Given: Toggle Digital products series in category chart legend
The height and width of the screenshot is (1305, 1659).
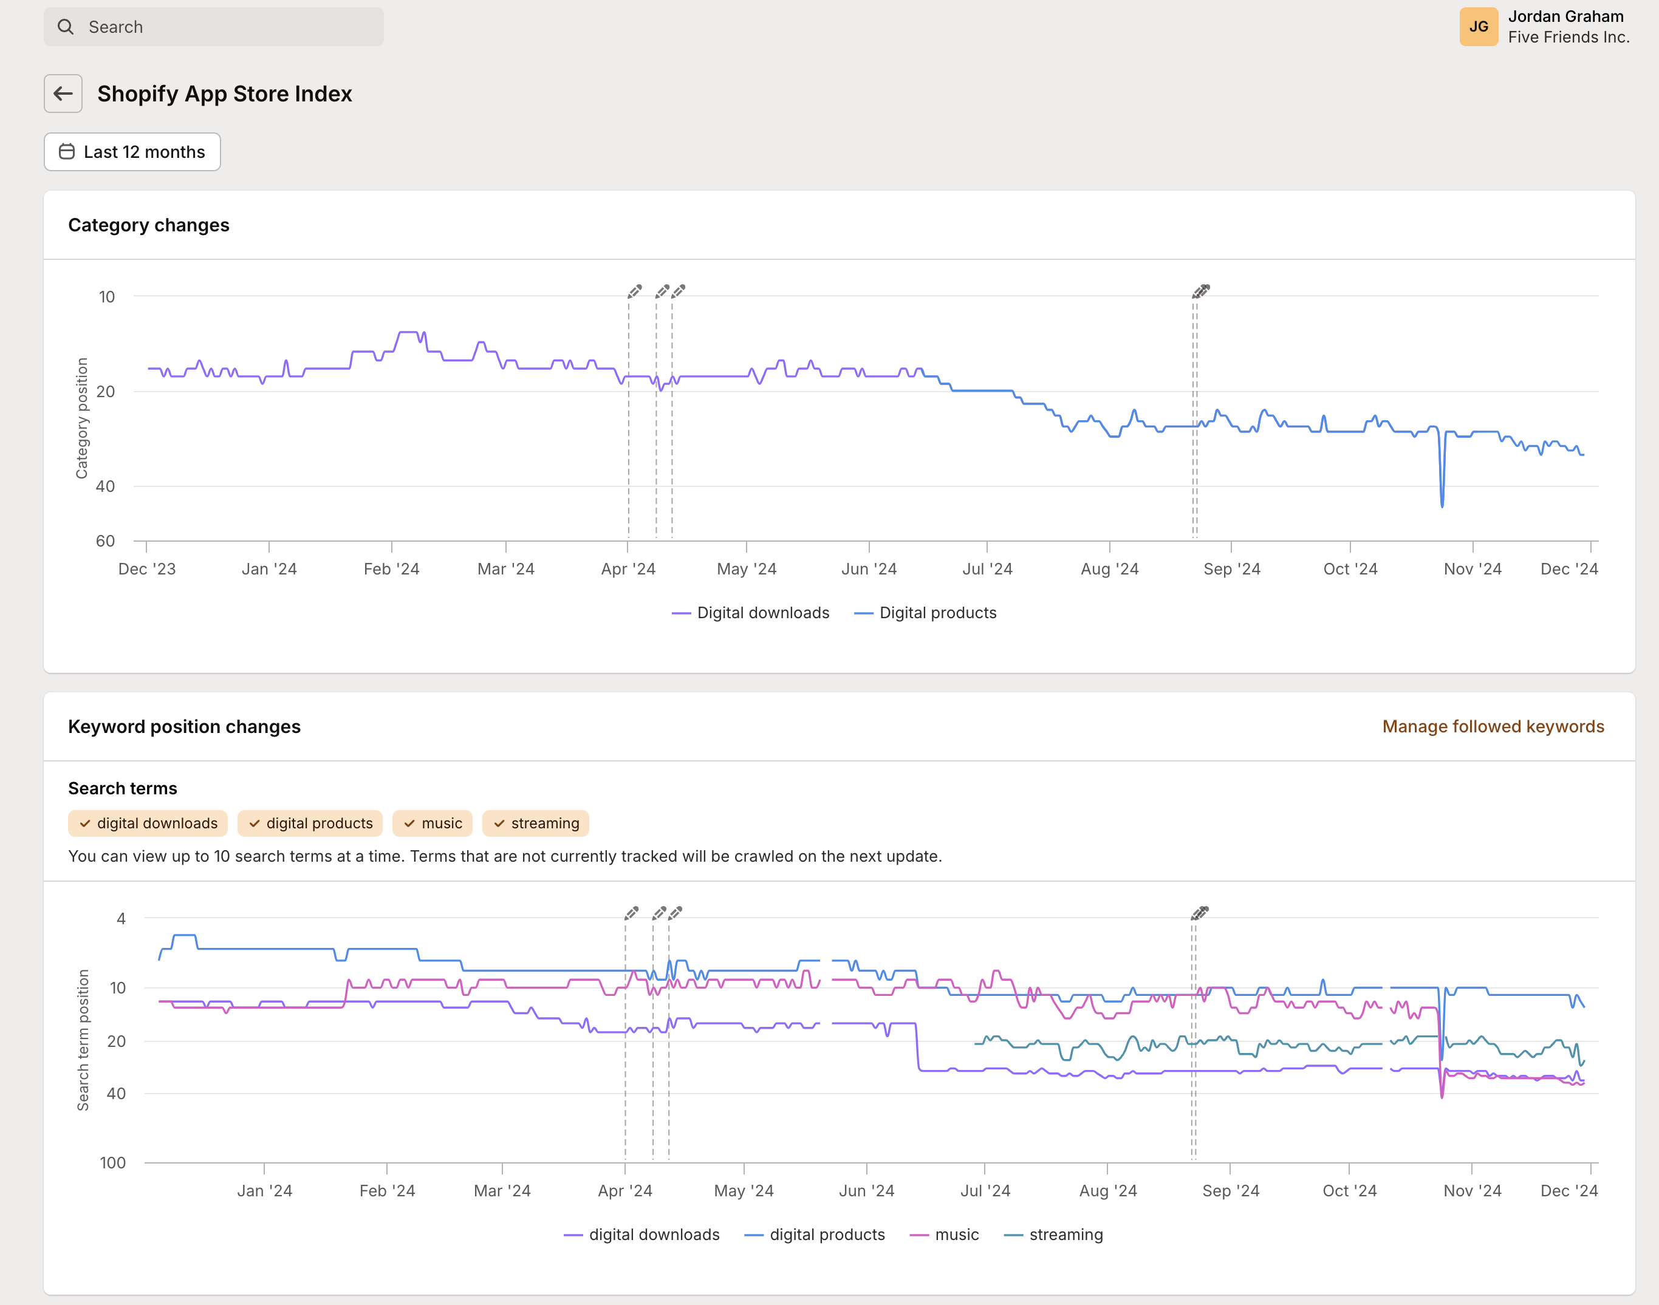Looking at the screenshot, I should [x=927, y=612].
